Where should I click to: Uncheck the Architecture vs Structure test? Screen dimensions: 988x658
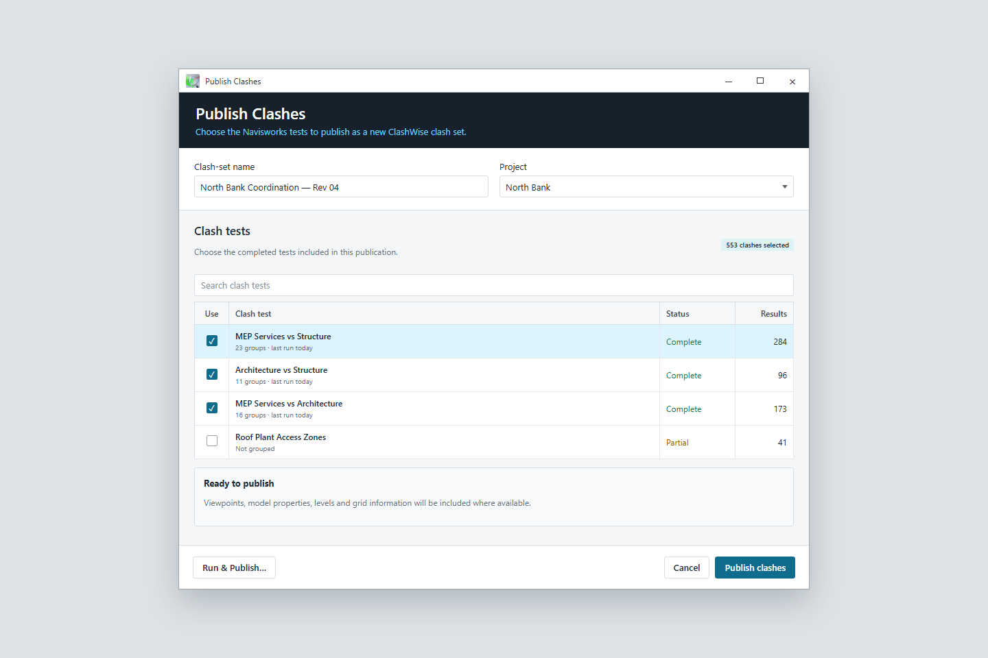(212, 374)
